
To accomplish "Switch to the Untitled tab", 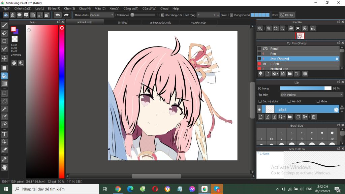I will (123, 23).
